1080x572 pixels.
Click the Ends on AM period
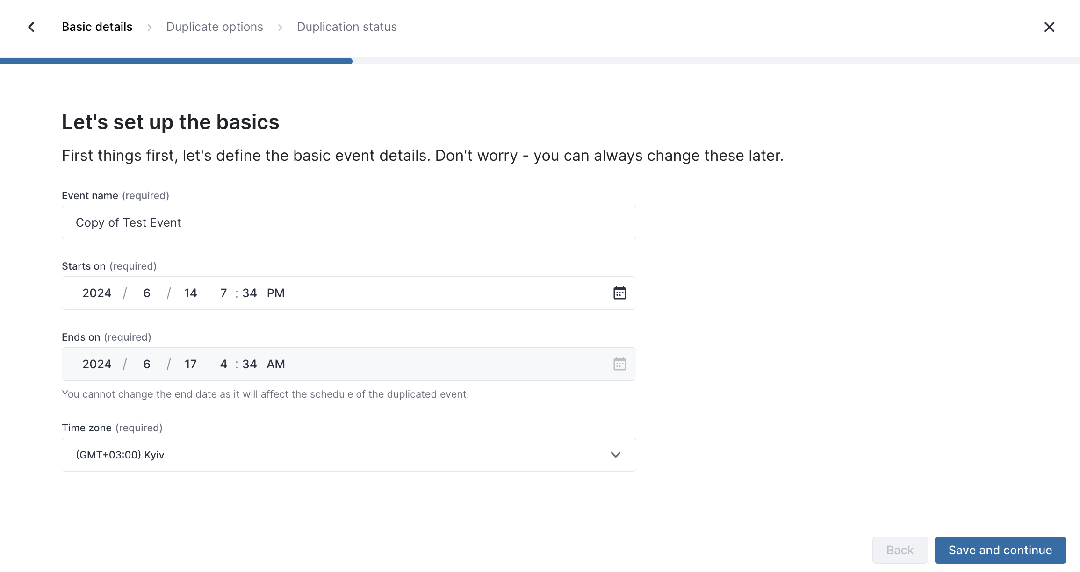[x=276, y=364]
